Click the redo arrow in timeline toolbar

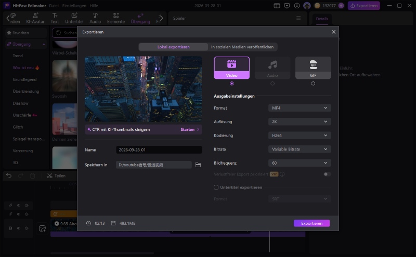[x=21, y=175]
